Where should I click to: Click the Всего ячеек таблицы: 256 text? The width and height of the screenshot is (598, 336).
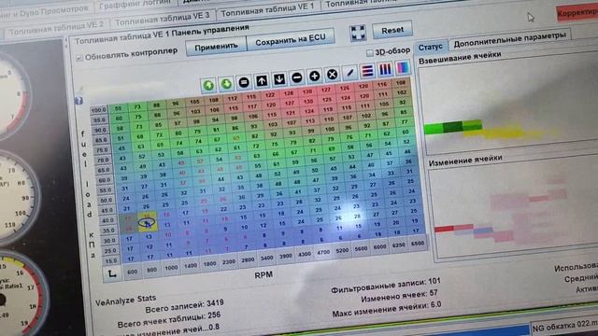[x=169, y=320]
